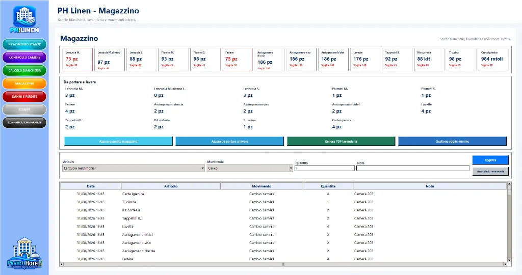Select the Piumini M. 93 pz stock card
The height and width of the screenshot is (275, 522).
[173, 60]
